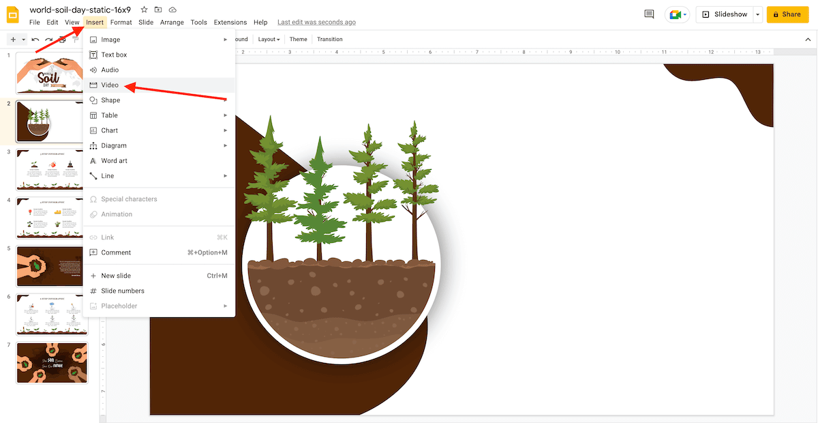This screenshot has height=423, width=818.
Task: Select slide 6 thumbnail
Action: 52,315
